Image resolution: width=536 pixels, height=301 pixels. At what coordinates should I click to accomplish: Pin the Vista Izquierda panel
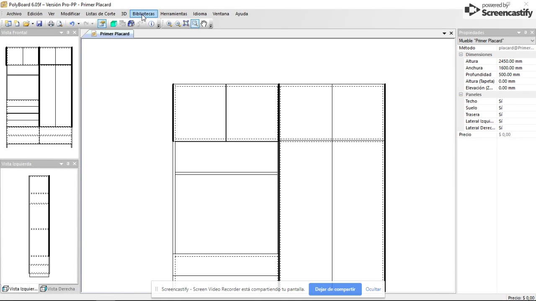68,164
